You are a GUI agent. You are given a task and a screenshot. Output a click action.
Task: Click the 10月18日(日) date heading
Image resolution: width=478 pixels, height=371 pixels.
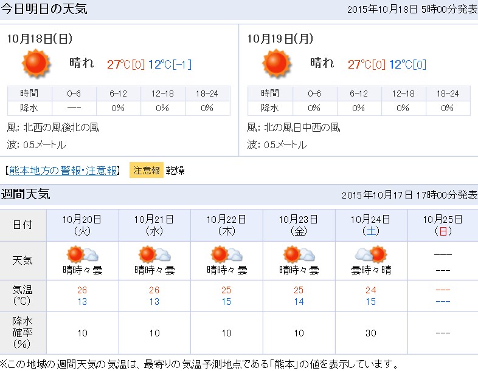40,39
